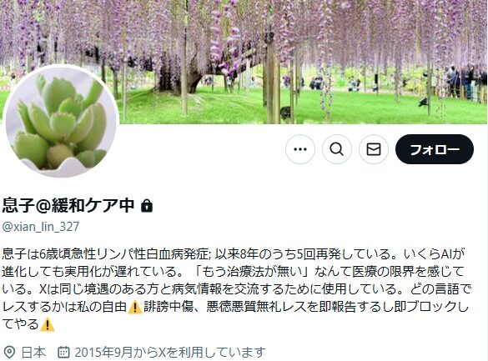Click the calendar join-date icon
Viewport: 488px width, 361px height.
(63, 352)
